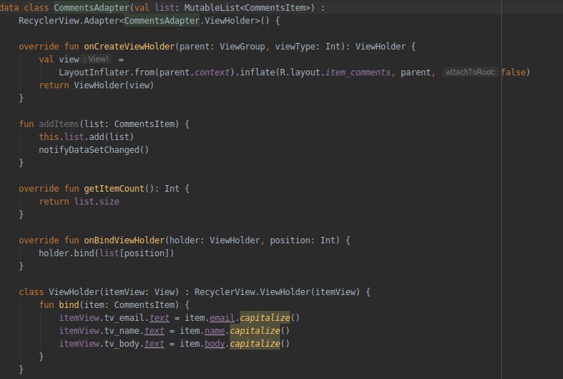The height and width of the screenshot is (379, 563).
Task: Click the tv_email view reference
Action: click(124, 317)
